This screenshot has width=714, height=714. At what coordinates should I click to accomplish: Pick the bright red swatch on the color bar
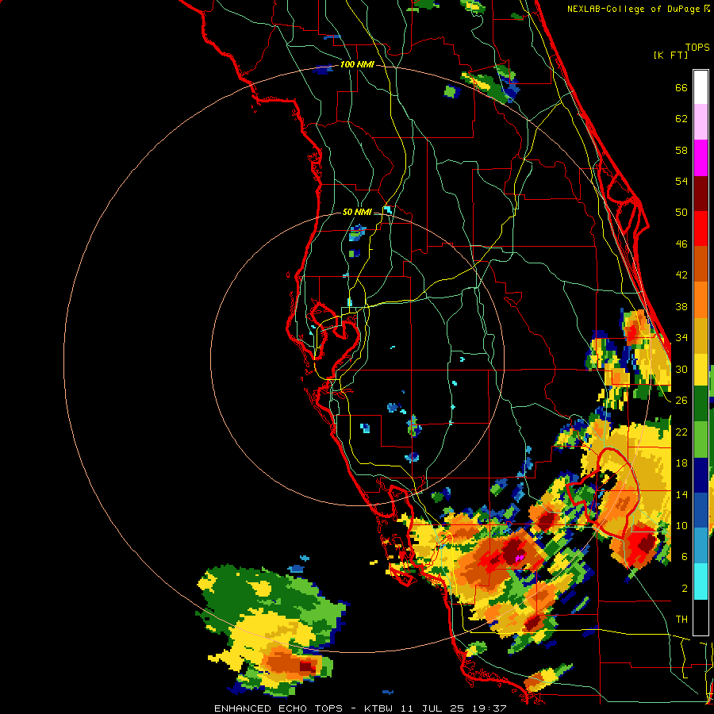[701, 228]
